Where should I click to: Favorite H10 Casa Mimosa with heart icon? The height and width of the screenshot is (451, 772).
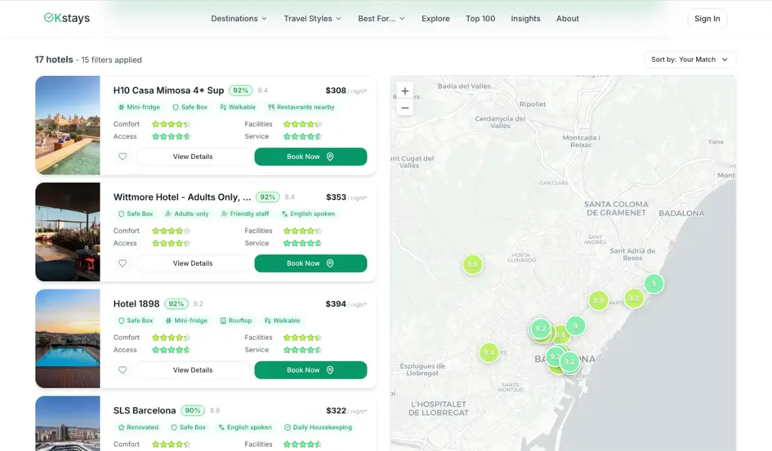(123, 156)
